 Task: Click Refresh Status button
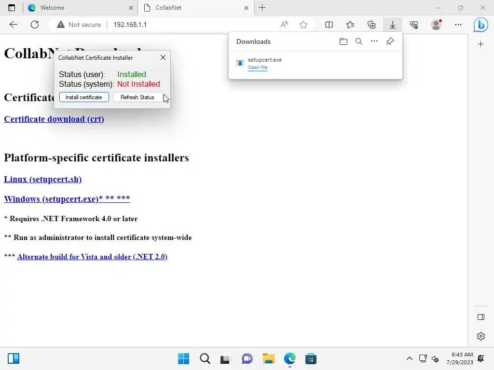(137, 97)
